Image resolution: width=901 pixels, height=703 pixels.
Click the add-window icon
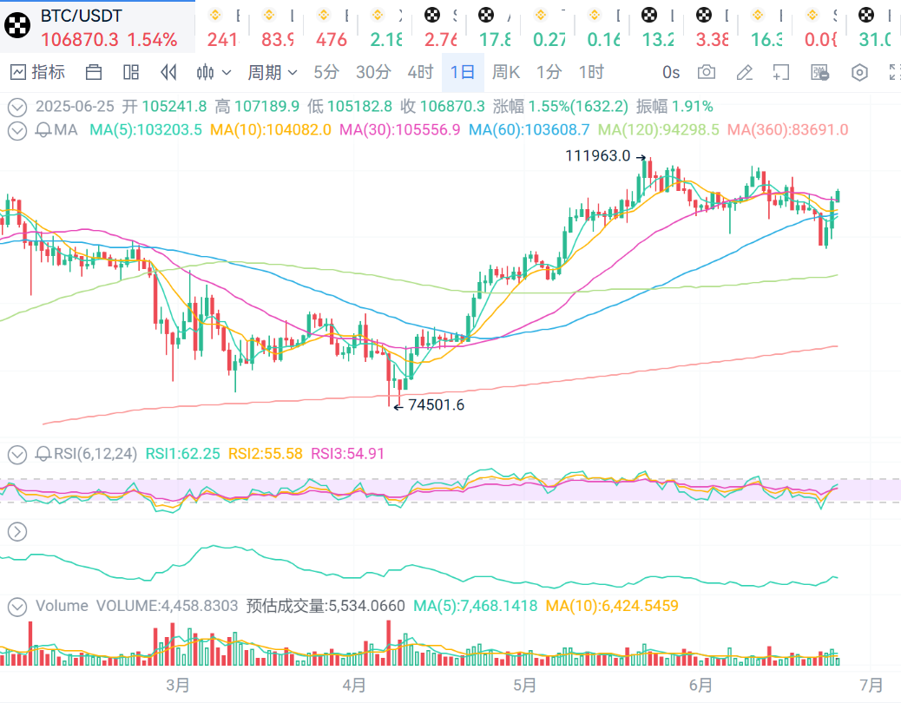[781, 72]
